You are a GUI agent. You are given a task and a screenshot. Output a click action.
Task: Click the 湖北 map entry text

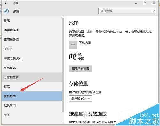(x=81, y=55)
